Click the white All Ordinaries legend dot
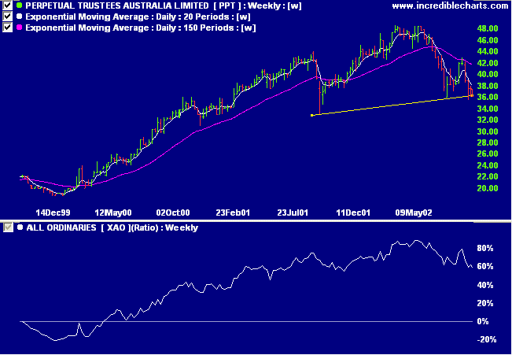 20,227
